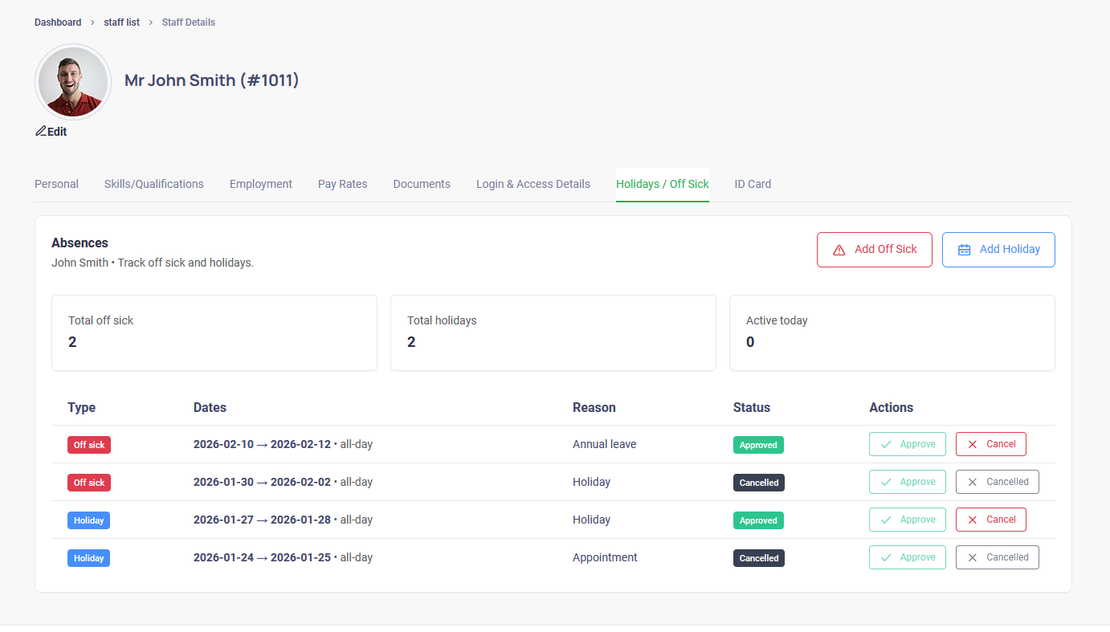Open the Login & Access Details tab
1110x632 pixels.
[533, 184]
